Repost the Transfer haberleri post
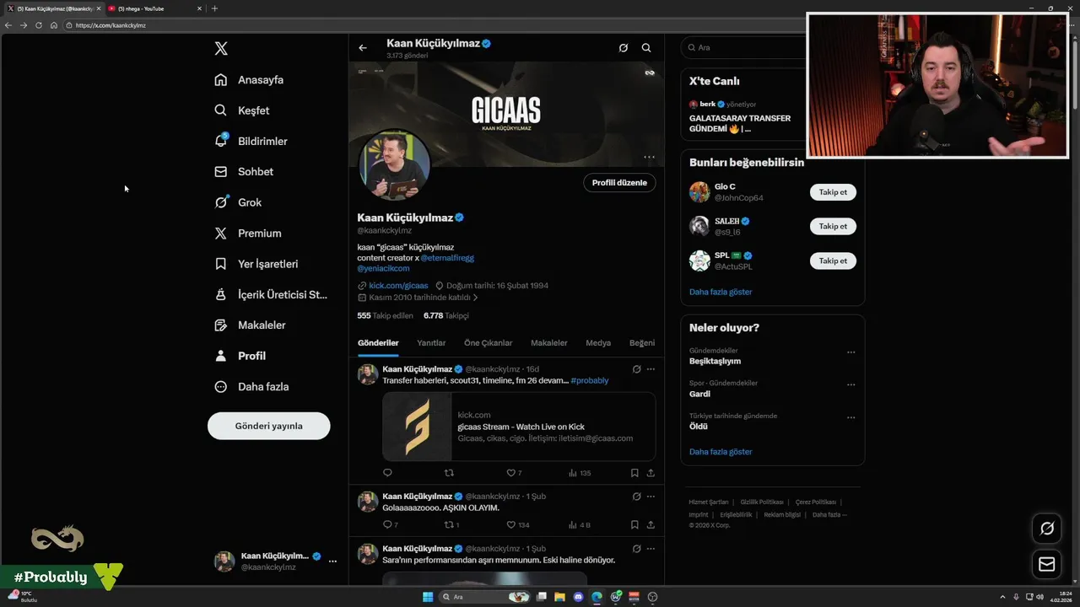 pyautogui.click(x=449, y=473)
